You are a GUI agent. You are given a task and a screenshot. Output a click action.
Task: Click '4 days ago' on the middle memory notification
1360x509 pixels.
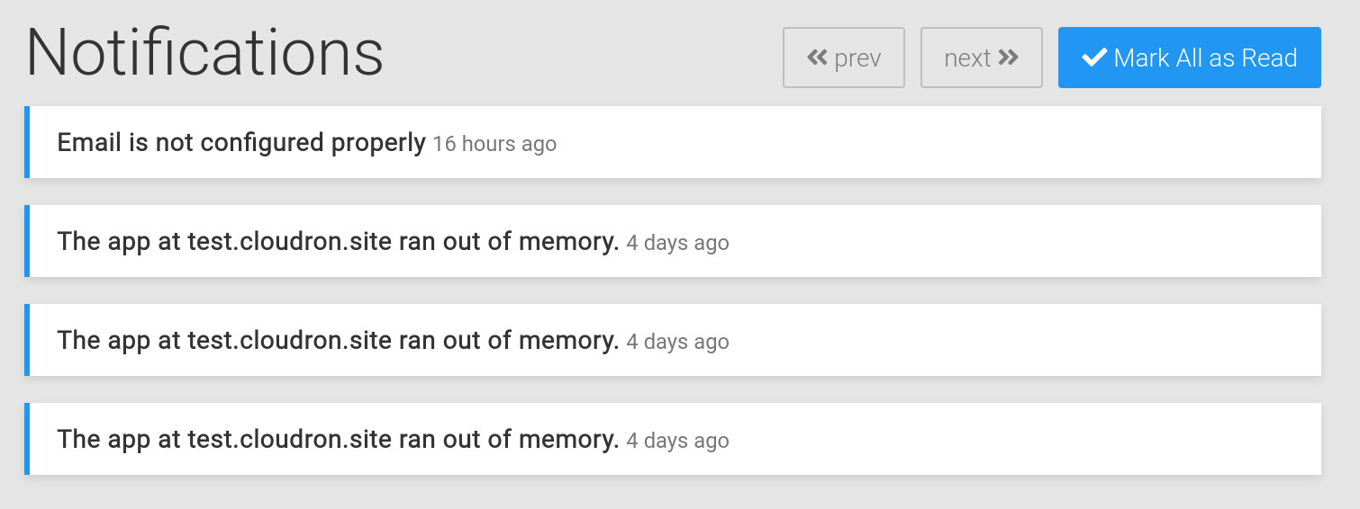point(677,342)
